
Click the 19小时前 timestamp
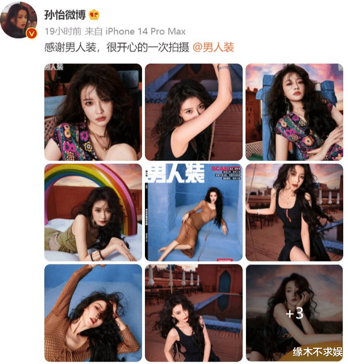tap(63, 31)
